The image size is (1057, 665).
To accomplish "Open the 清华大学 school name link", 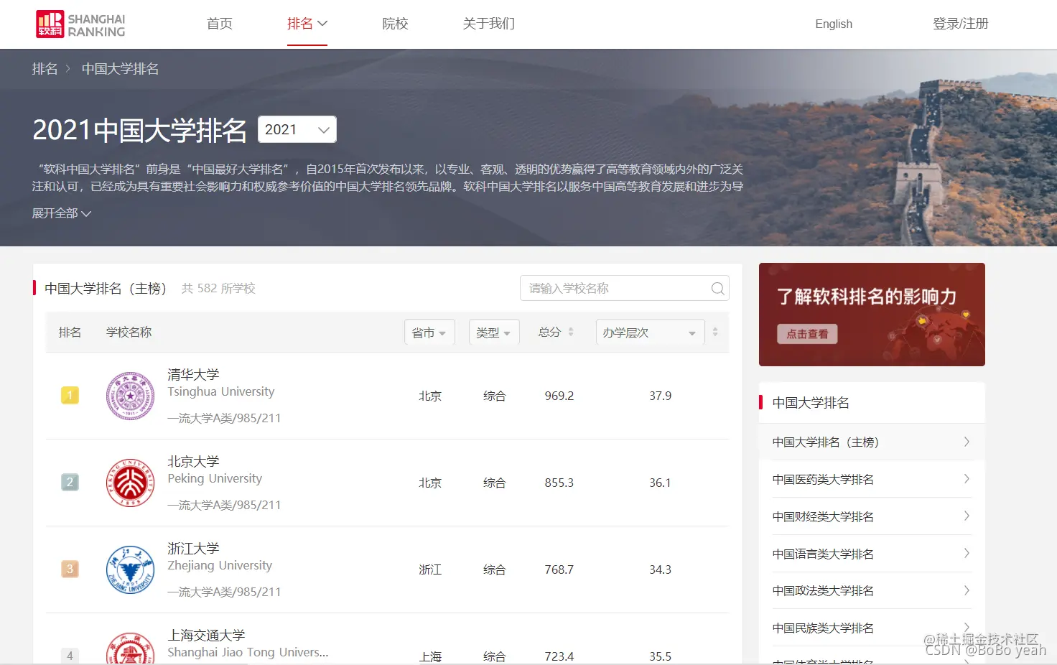I will click(193, 374).
